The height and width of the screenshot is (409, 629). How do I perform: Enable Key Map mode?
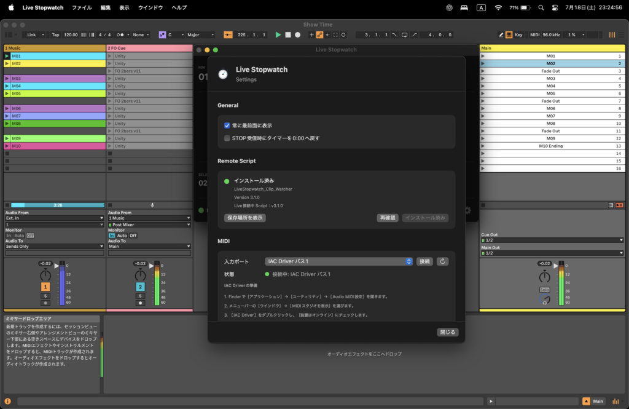click(518, 35)
